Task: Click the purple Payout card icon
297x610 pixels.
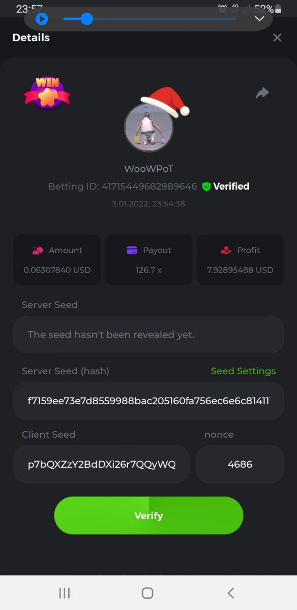Action: coord(132,250)
